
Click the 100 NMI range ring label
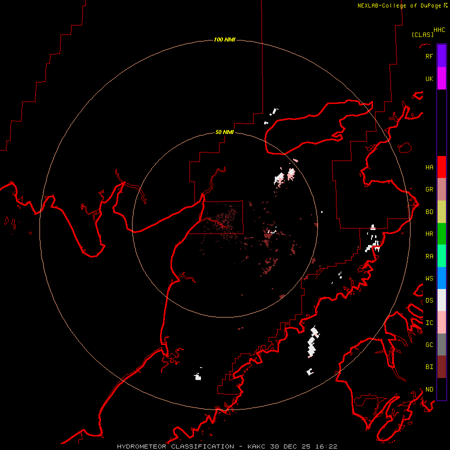224,39
